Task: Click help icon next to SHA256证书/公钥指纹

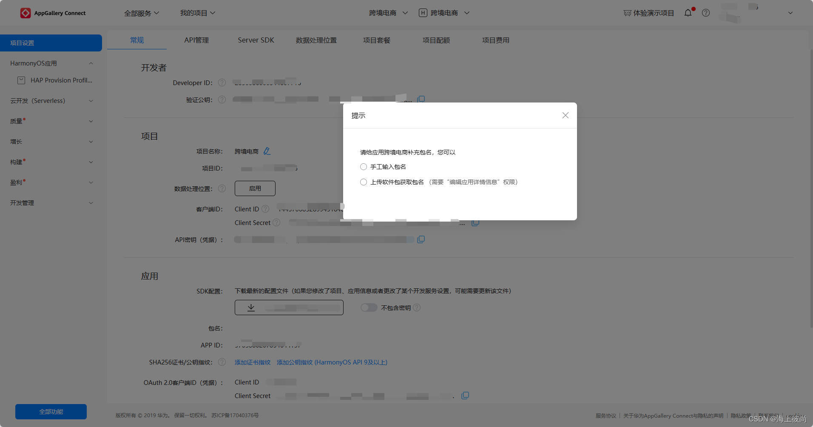Action: coord(222,362)
